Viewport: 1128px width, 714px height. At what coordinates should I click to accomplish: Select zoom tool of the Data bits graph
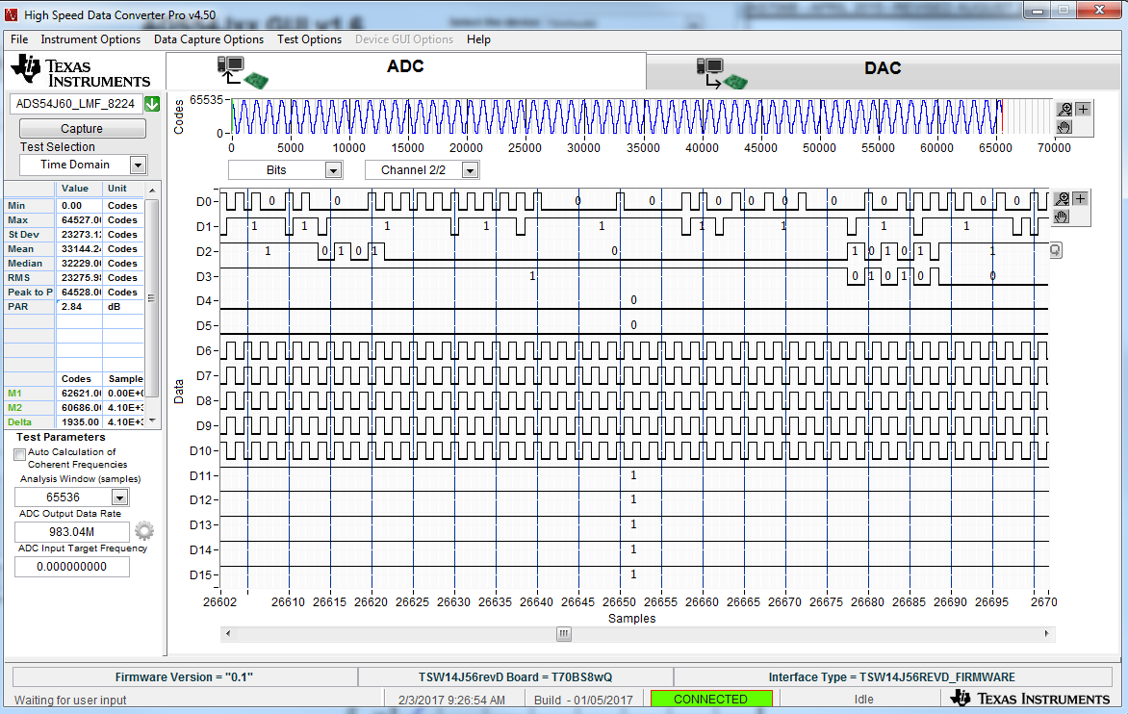coord(1062,198)
